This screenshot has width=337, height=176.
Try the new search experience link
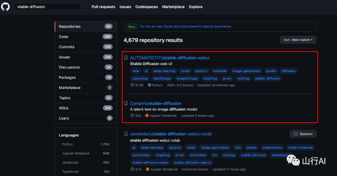185,26
